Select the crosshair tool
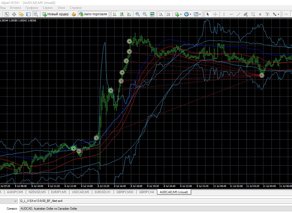292x213 pixels. pos(215,14)
